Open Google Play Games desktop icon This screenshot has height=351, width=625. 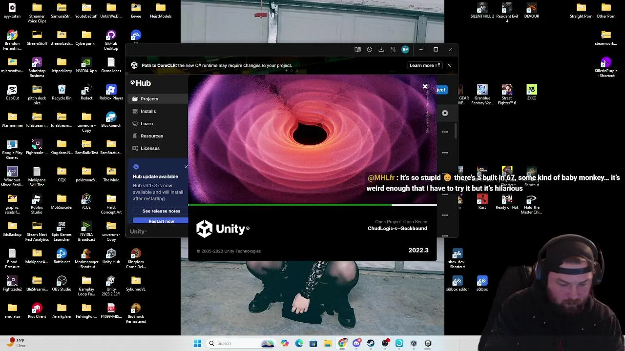[x=12, y=149]
